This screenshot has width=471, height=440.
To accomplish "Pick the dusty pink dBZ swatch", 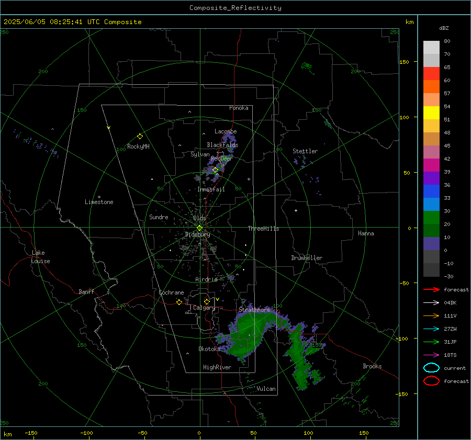I will (431, 152).
